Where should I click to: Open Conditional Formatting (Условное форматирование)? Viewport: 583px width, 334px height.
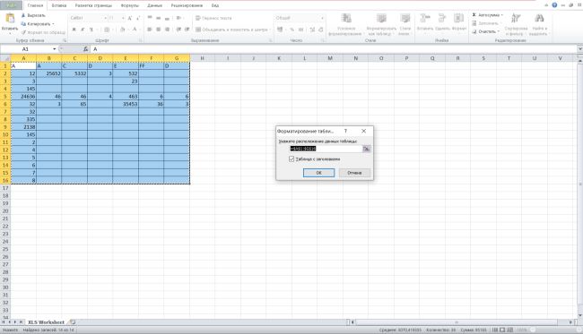pyautogui.click(x=345, y=24)
